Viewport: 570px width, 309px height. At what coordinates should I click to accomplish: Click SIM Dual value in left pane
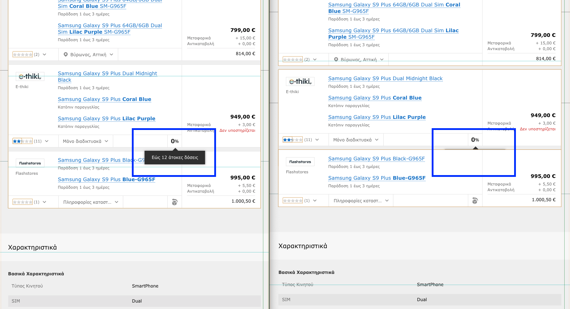137,301
